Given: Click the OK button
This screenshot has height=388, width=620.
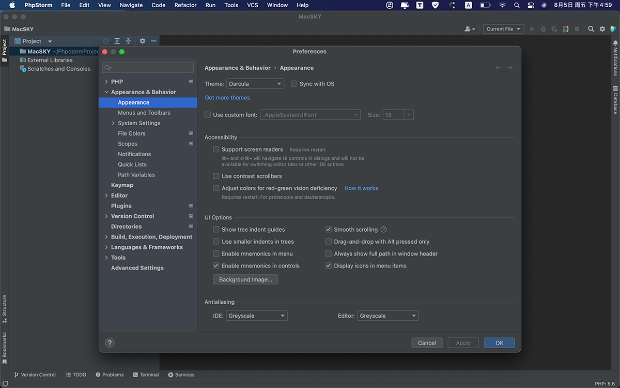Looking at the screenshot, I should tap(499, 342).
